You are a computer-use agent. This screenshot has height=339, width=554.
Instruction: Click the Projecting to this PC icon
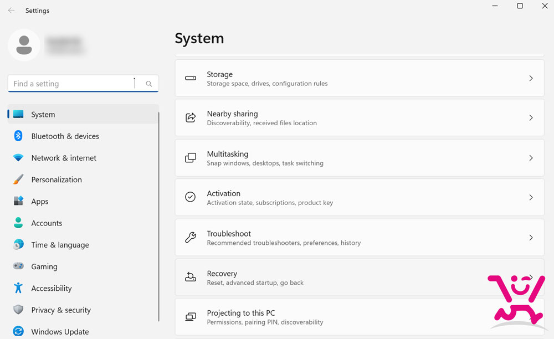tap(191, 317)
